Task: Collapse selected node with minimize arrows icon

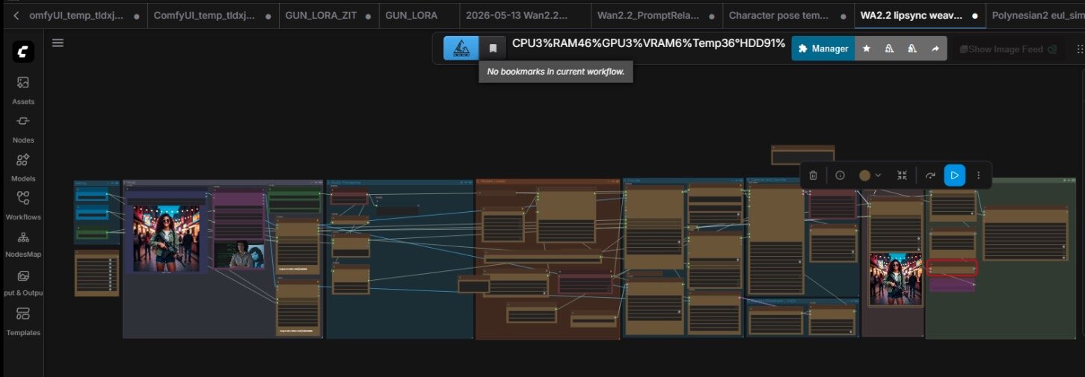Action: click(x=903, y=175)
